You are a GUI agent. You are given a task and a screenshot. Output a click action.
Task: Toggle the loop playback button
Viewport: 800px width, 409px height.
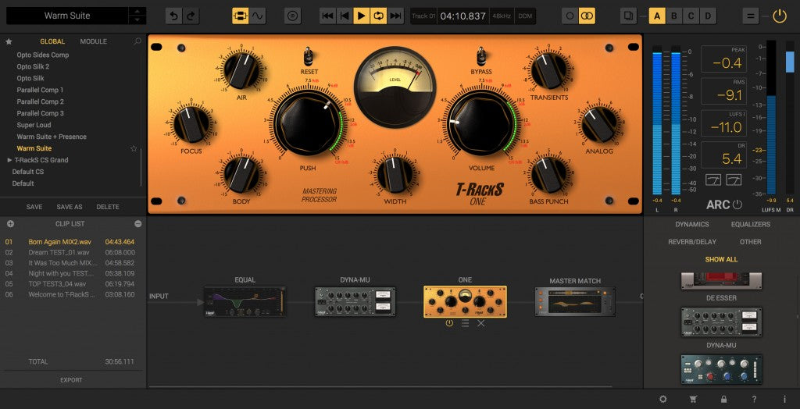(379, 16)
